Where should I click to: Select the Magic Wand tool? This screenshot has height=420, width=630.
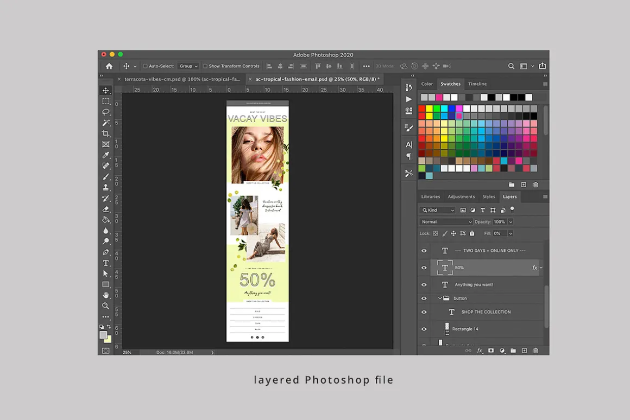coord(106,123)
